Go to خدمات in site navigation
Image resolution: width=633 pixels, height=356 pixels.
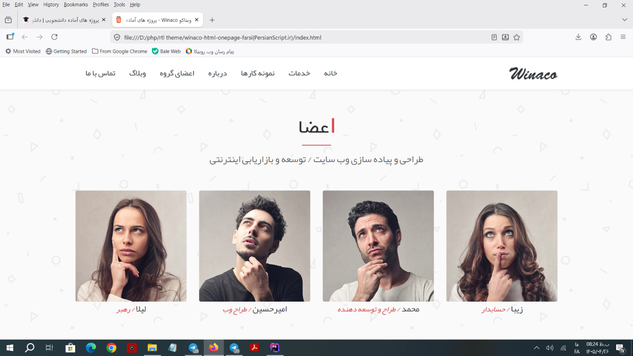pyautogui.click(x=299, y=73)
